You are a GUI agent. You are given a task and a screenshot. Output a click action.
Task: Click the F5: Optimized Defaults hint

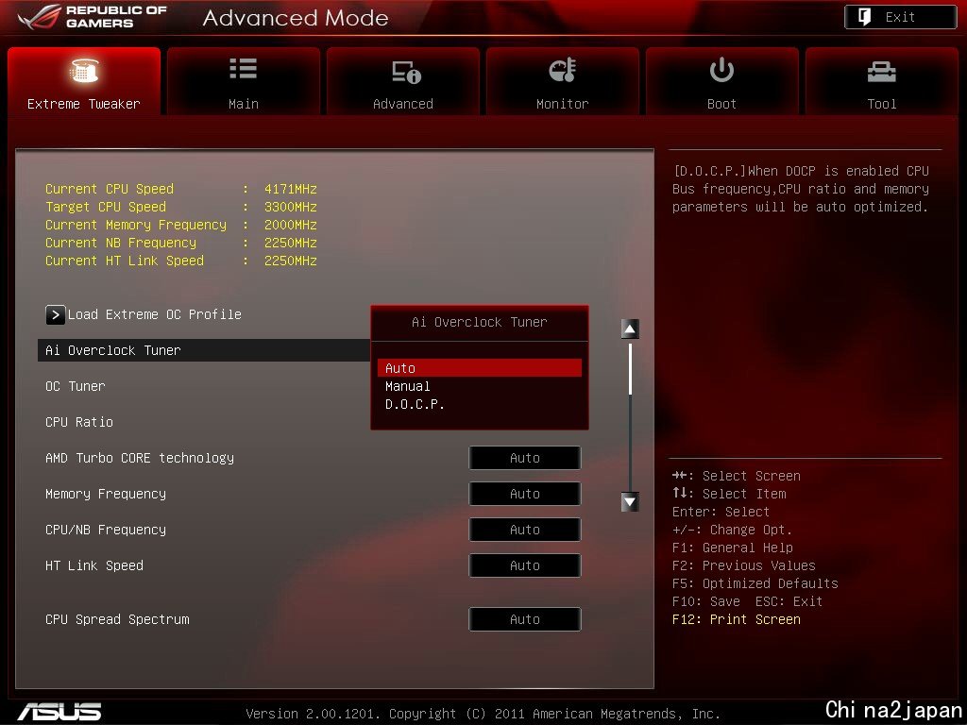click(755, 583)
